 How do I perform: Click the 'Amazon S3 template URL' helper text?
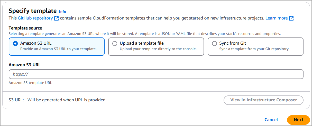pos(30,83)
